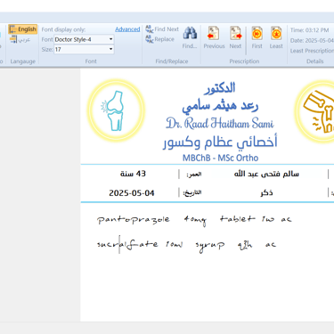The height and width of the screenshot is (334, 334).
Task: Click the English language icon
Action: click(12, 29)
